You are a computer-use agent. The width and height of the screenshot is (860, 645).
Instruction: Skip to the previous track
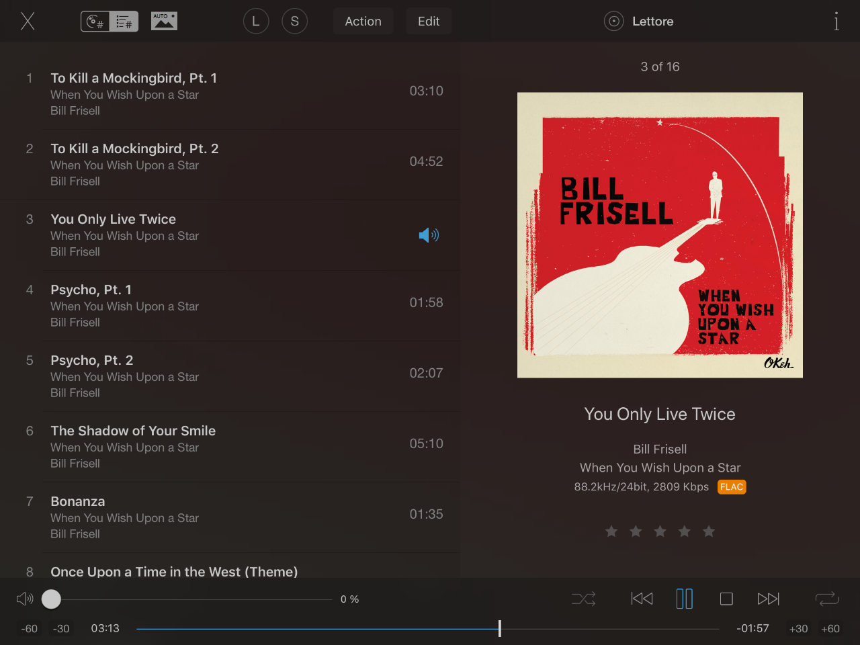[642, 599]
